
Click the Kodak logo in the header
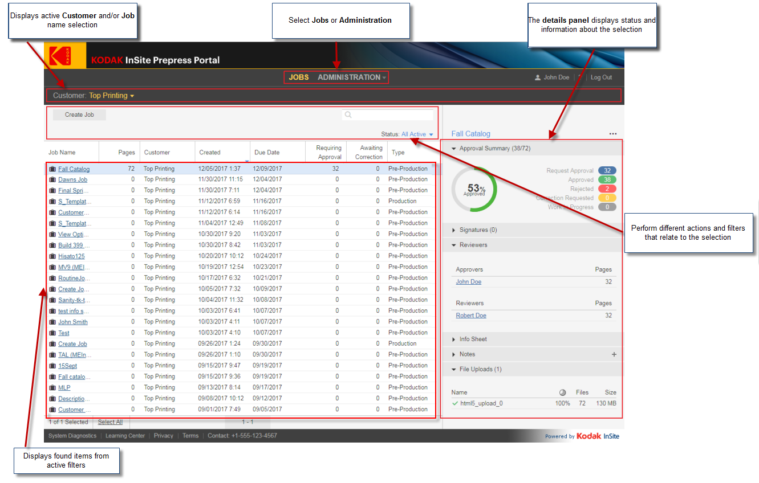[x=60, y=56]
